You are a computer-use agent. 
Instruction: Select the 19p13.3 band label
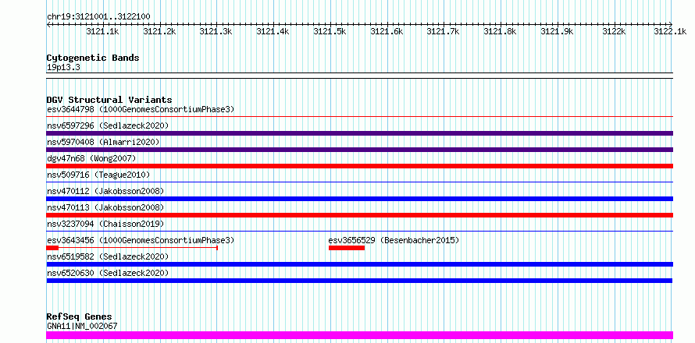click(63, 68)
